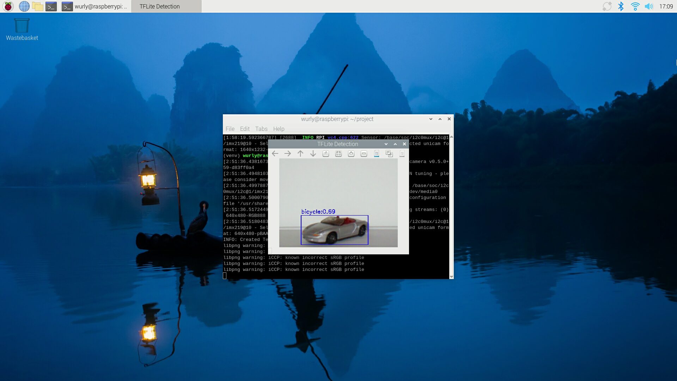Pan image down in TFLite Detection
677x381 pixels.
(313, 153)
